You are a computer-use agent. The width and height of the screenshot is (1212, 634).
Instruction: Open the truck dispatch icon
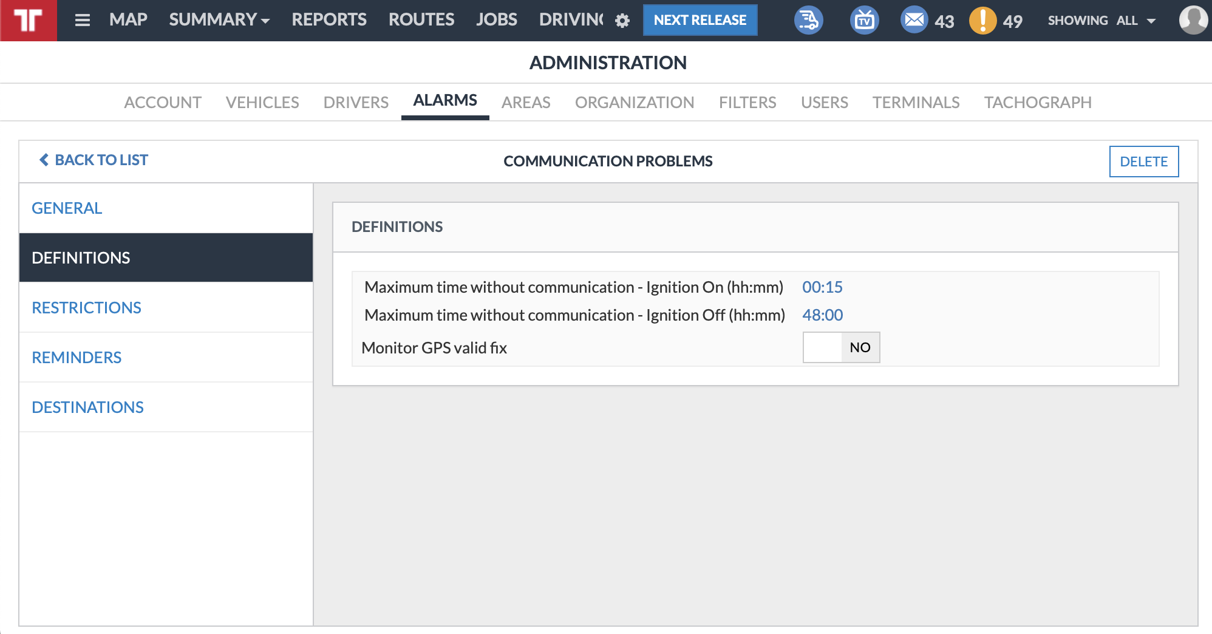coord(809,20)
